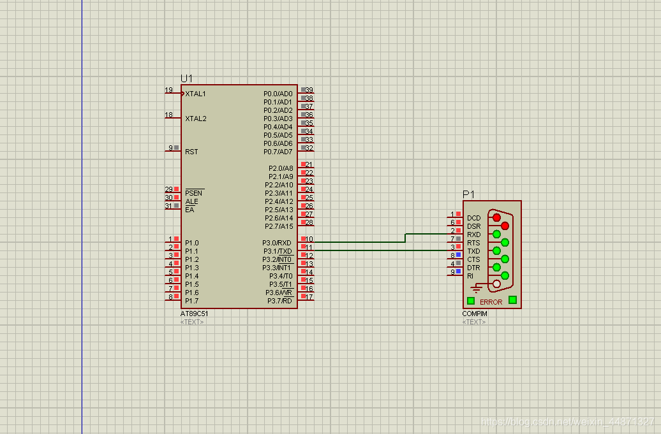Click the P0.7/AD7 pin label

coord(278,152)
